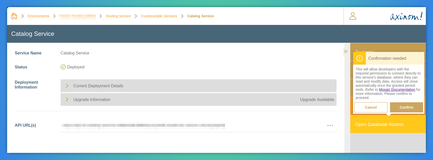Click the Service Name field label

tap(28, 53)
